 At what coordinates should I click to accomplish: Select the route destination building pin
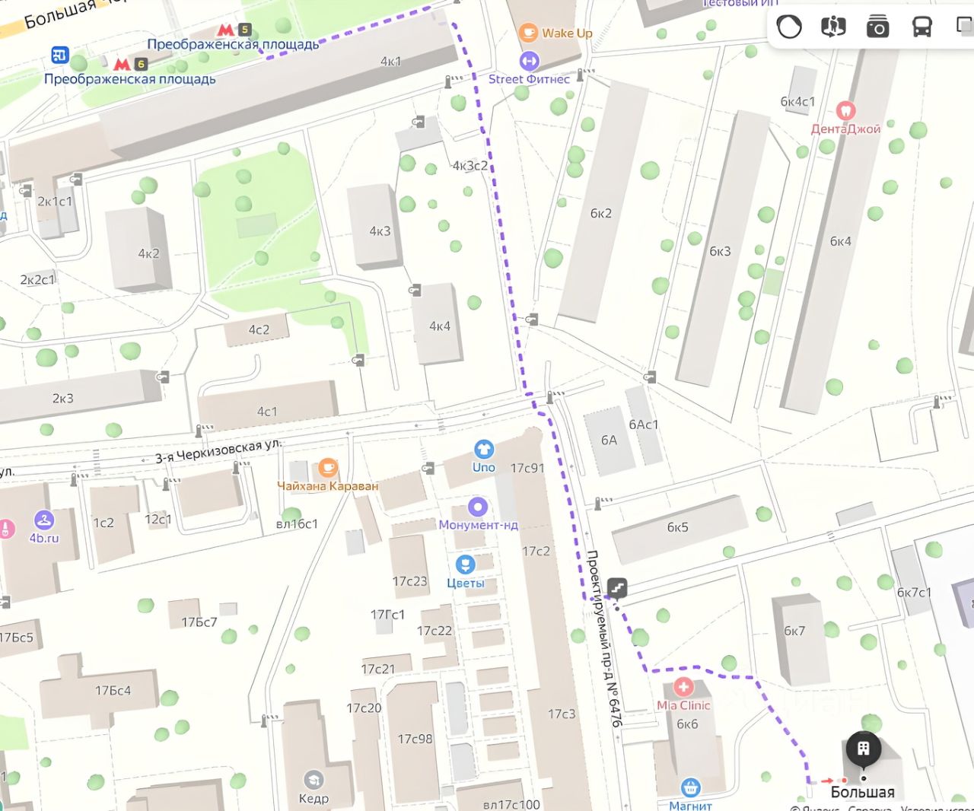[863, 749]
